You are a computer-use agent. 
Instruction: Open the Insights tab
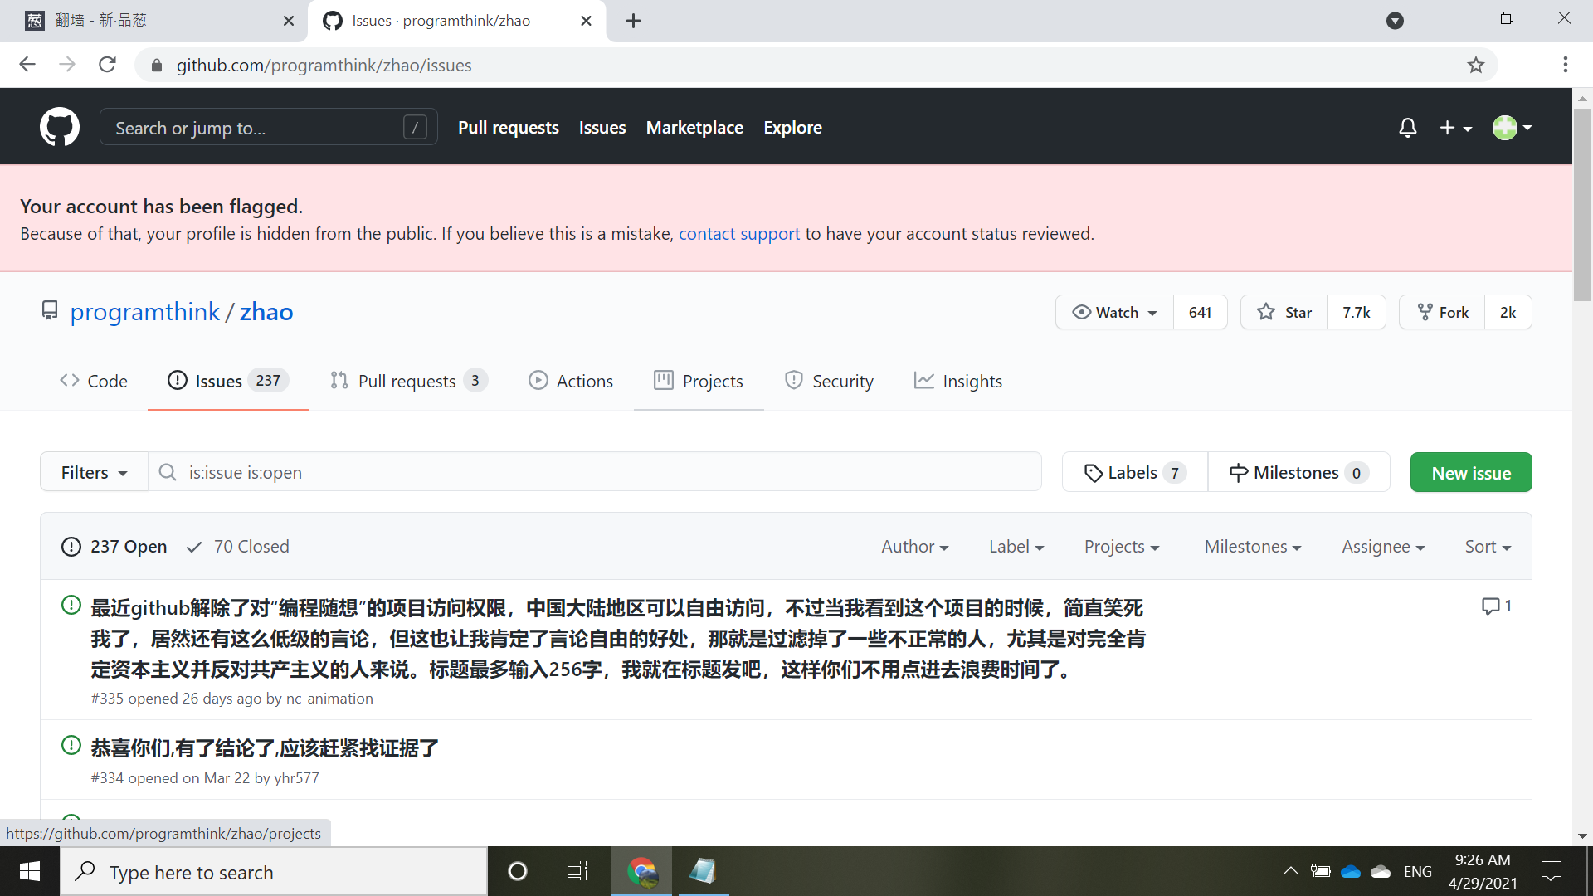click(958, 382)
